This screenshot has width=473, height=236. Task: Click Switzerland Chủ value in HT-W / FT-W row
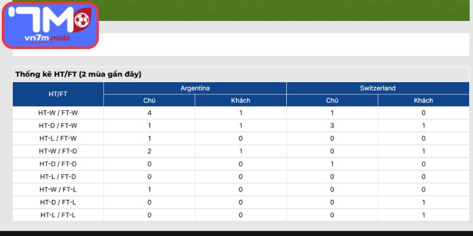[x=332, y=113]
